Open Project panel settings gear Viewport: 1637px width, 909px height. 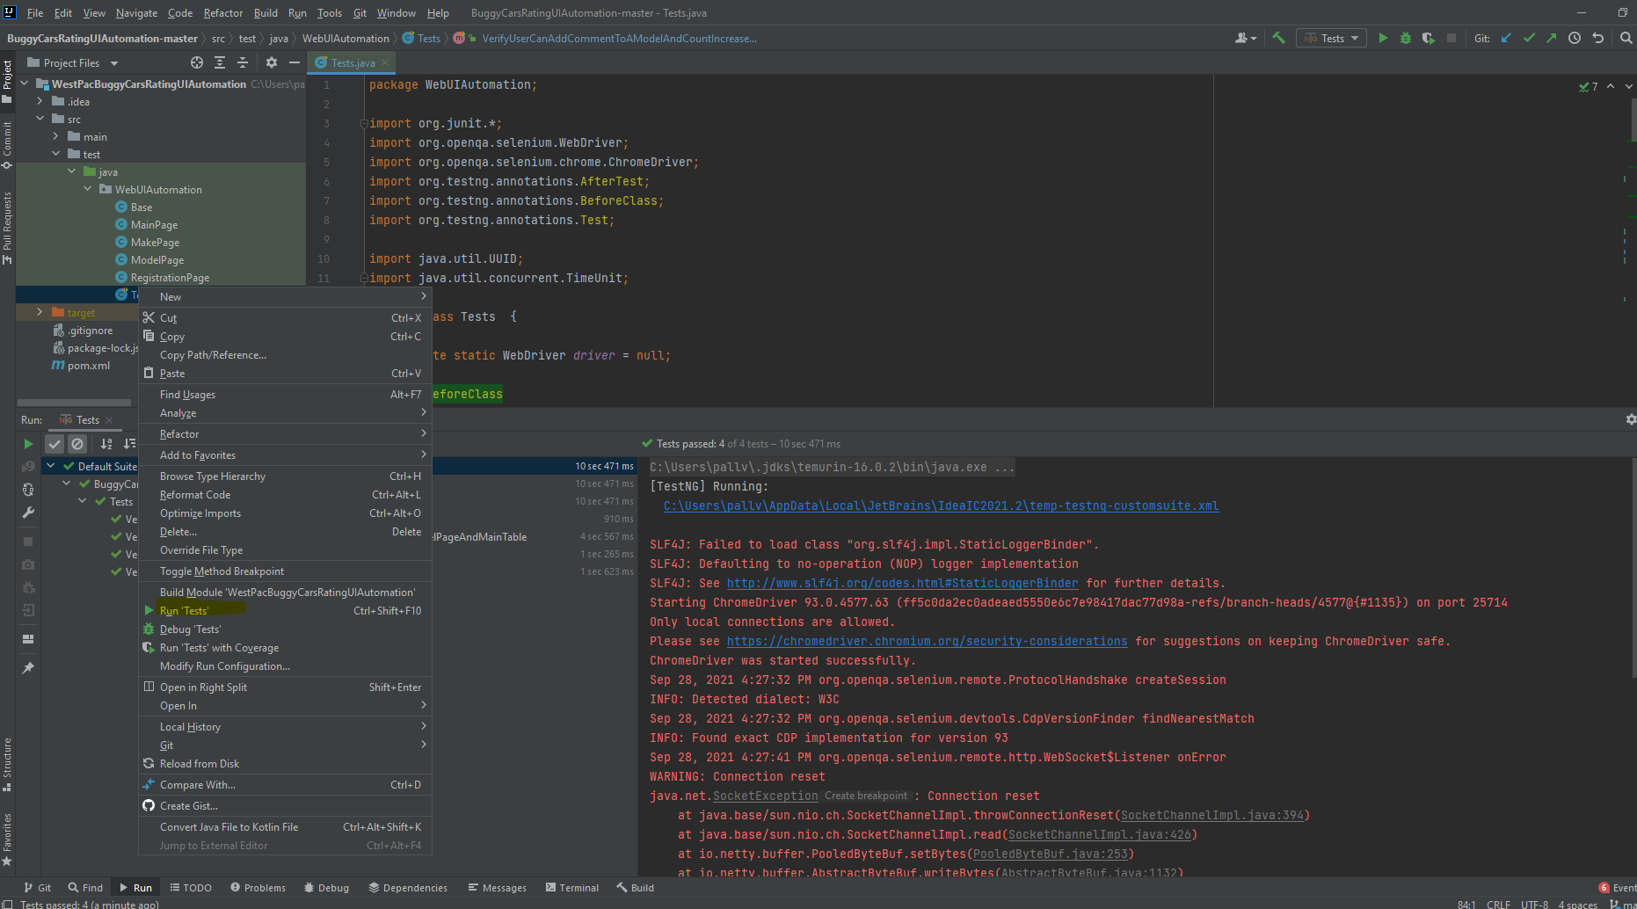pos(272,62)
